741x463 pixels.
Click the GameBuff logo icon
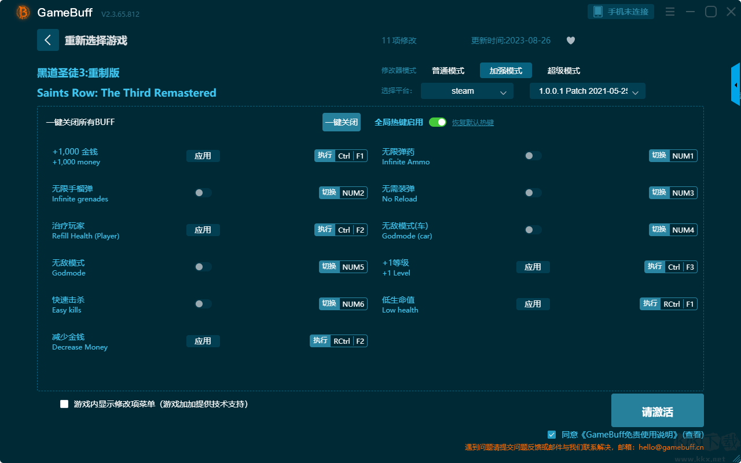click(23, 12)
